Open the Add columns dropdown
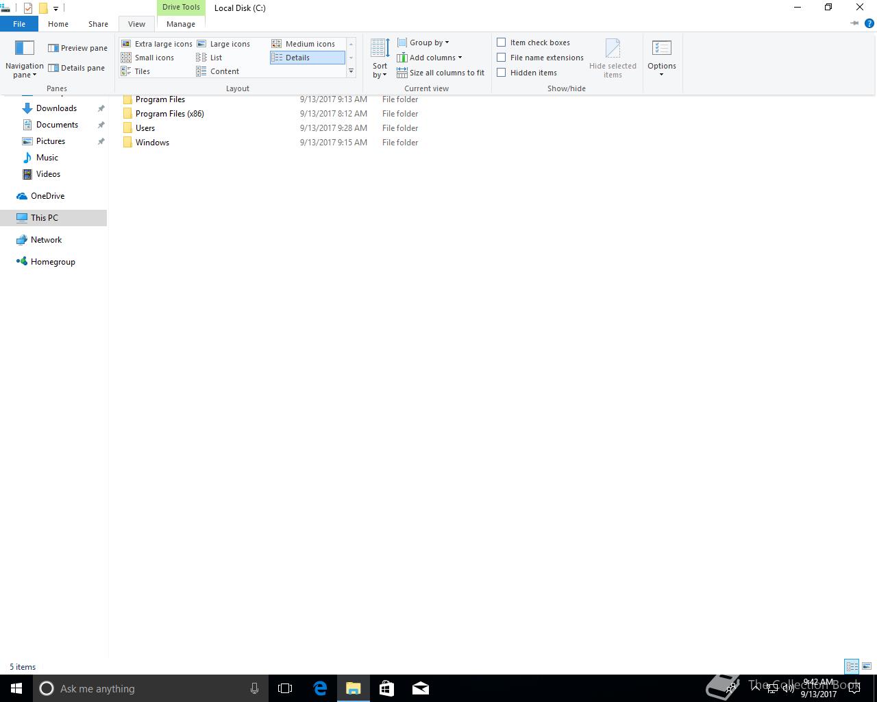 click(x=429, y=58)
